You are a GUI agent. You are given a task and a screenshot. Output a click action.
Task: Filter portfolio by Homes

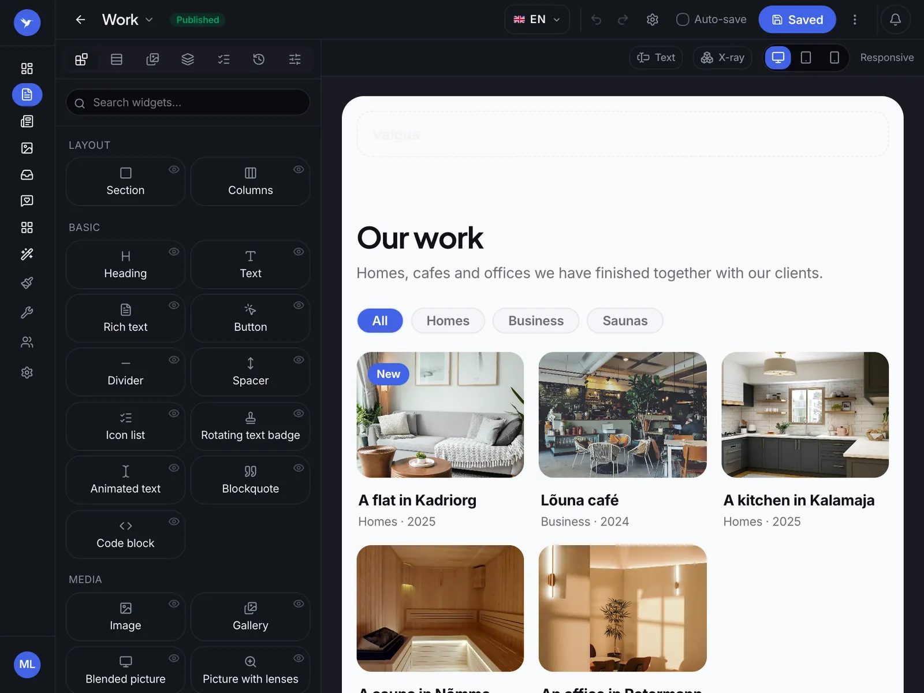point(448,321)
